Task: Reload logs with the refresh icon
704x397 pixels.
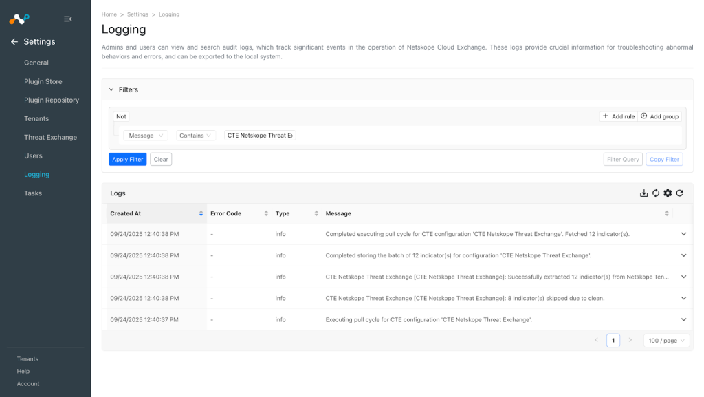Action: point(680,193)
